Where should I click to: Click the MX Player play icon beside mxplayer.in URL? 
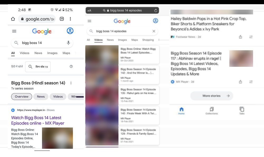(x=13, y=110)
